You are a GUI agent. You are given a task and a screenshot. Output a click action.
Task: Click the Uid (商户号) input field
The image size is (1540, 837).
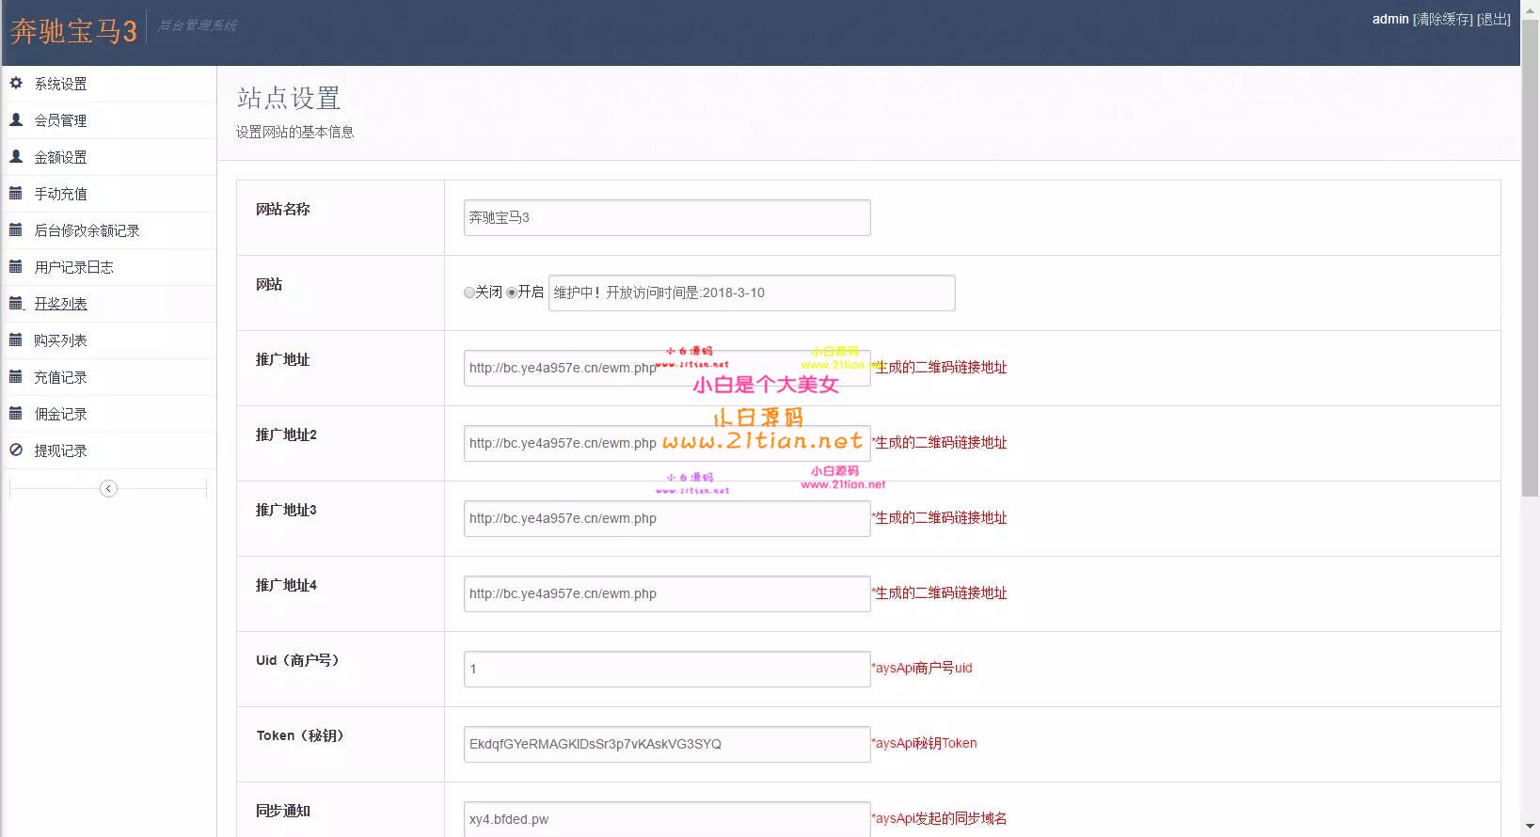coord(666,669)
